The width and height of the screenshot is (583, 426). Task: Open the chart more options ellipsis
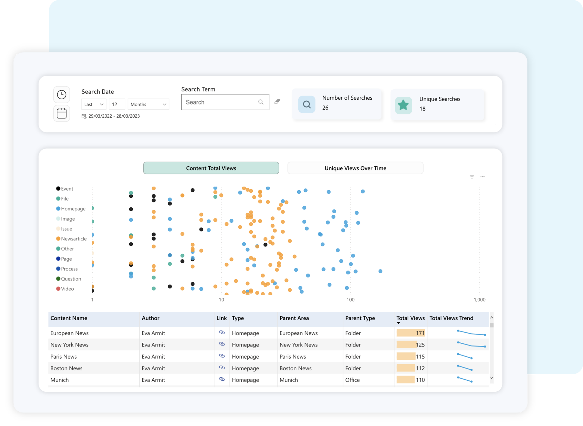pyautogui.click(x=483, y=177)
